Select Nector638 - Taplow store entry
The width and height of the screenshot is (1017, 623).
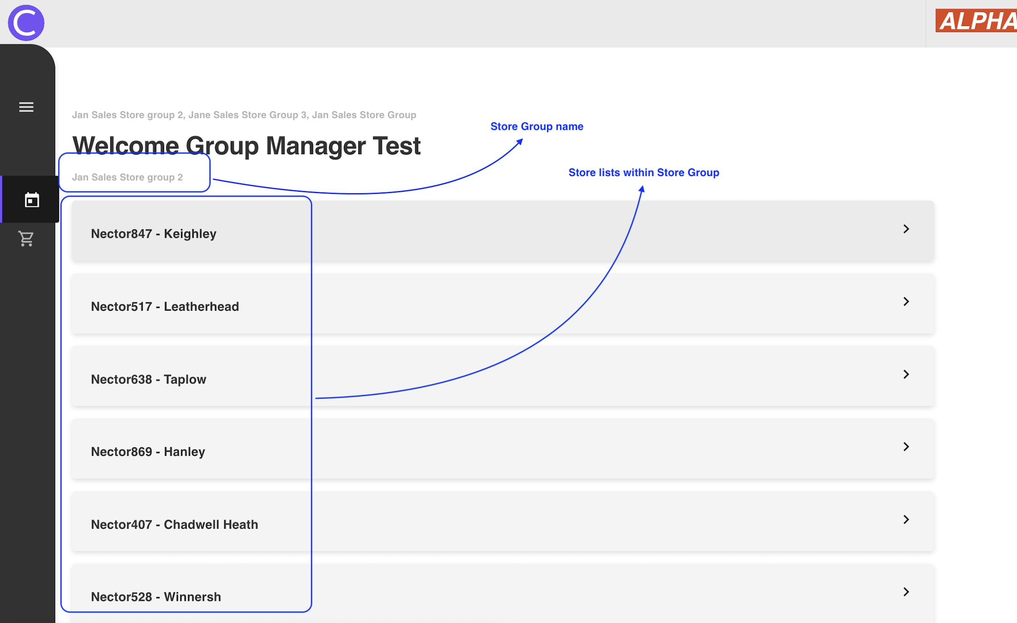tap(149, 379)
